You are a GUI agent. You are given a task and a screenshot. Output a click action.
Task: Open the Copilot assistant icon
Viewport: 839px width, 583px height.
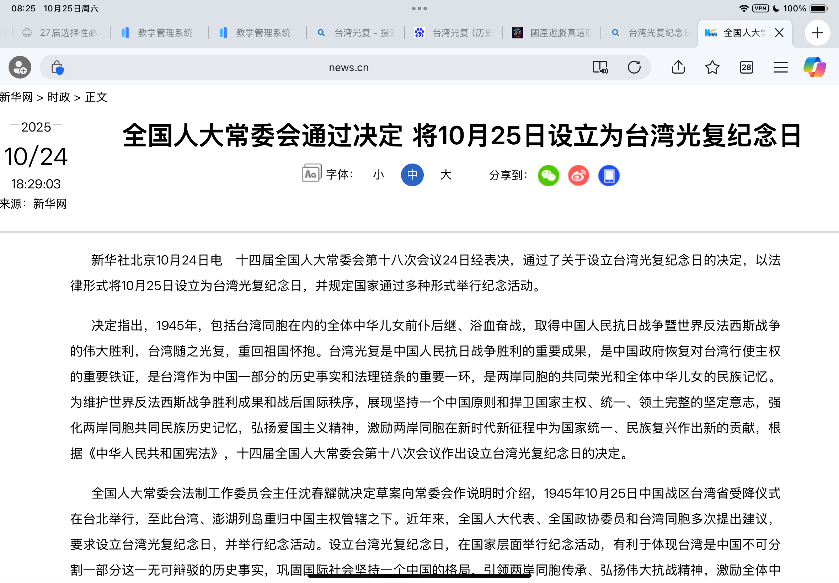(x=814, y=67)
